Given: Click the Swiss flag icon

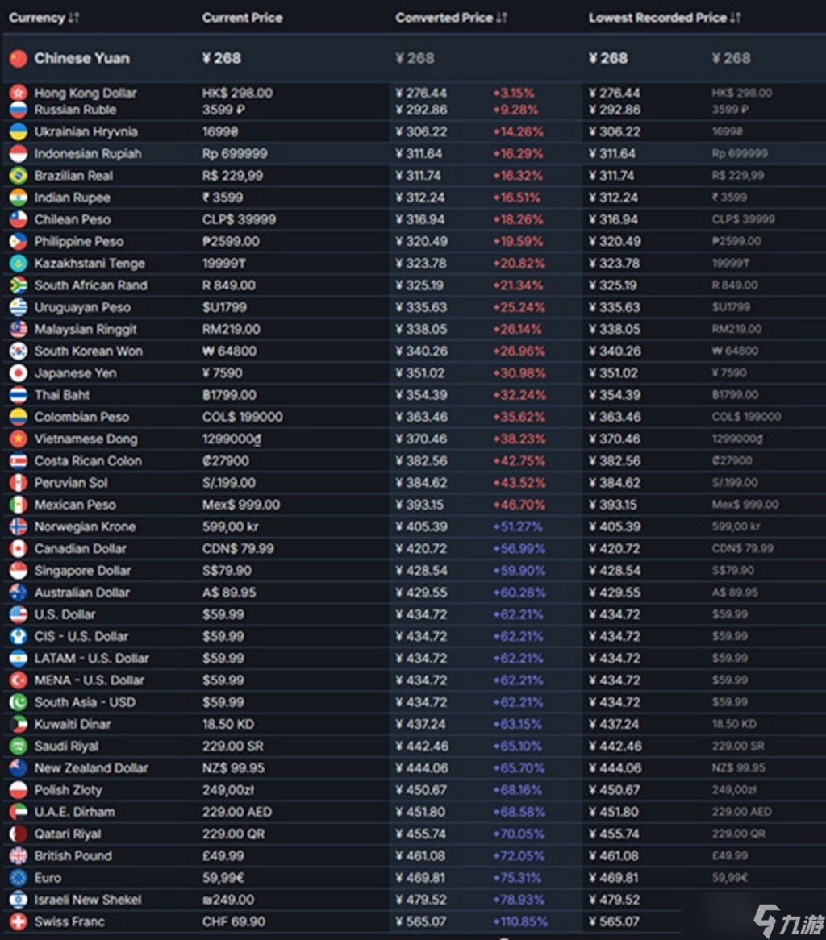Looking at the screenshot, I should click(x=18, y=921).
